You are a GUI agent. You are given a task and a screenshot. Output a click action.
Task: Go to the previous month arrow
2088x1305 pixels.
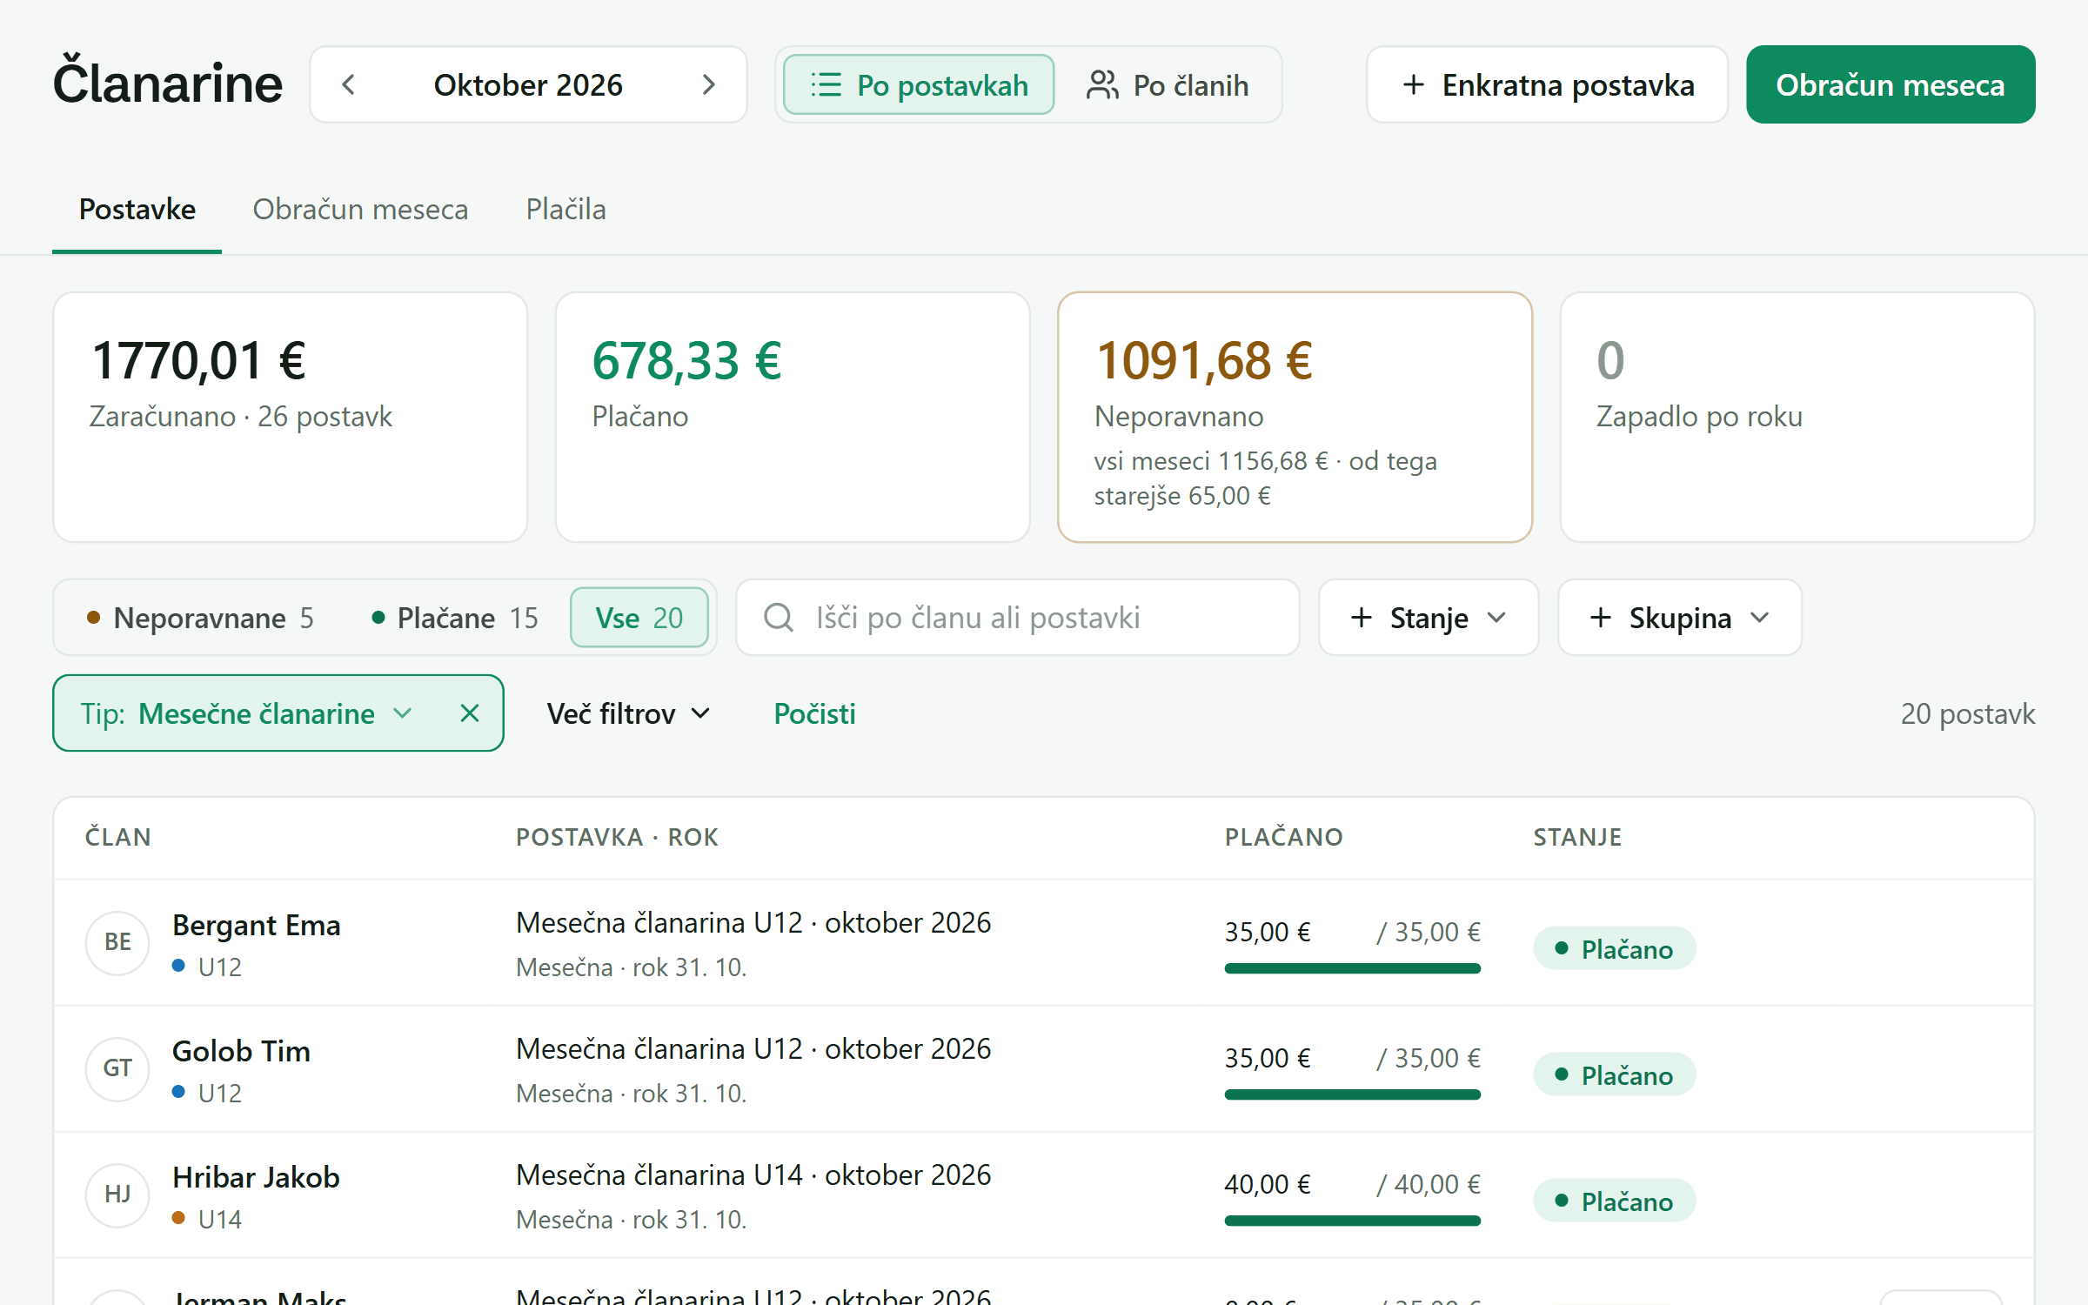coord(349,84)
